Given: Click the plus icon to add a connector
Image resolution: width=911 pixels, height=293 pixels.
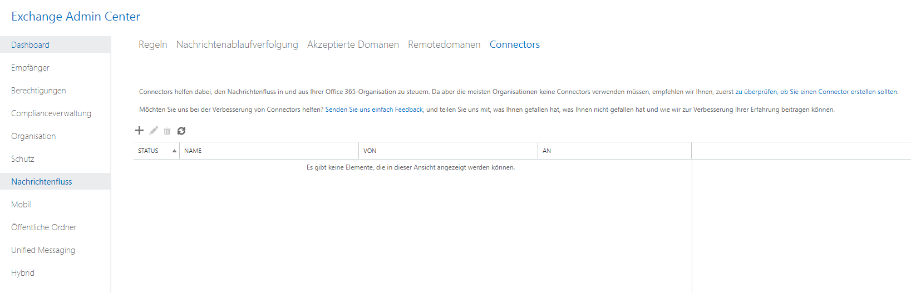Looking at the screenshot, I should coord(140,131).
